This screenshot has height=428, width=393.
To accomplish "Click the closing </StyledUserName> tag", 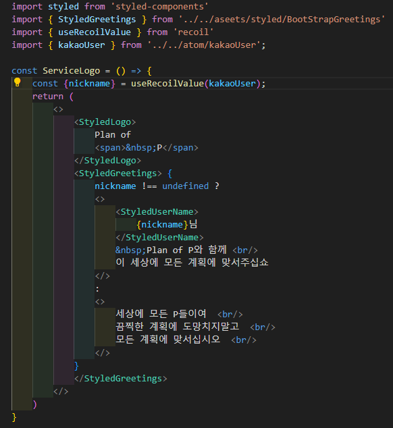I will pos(159,237).
